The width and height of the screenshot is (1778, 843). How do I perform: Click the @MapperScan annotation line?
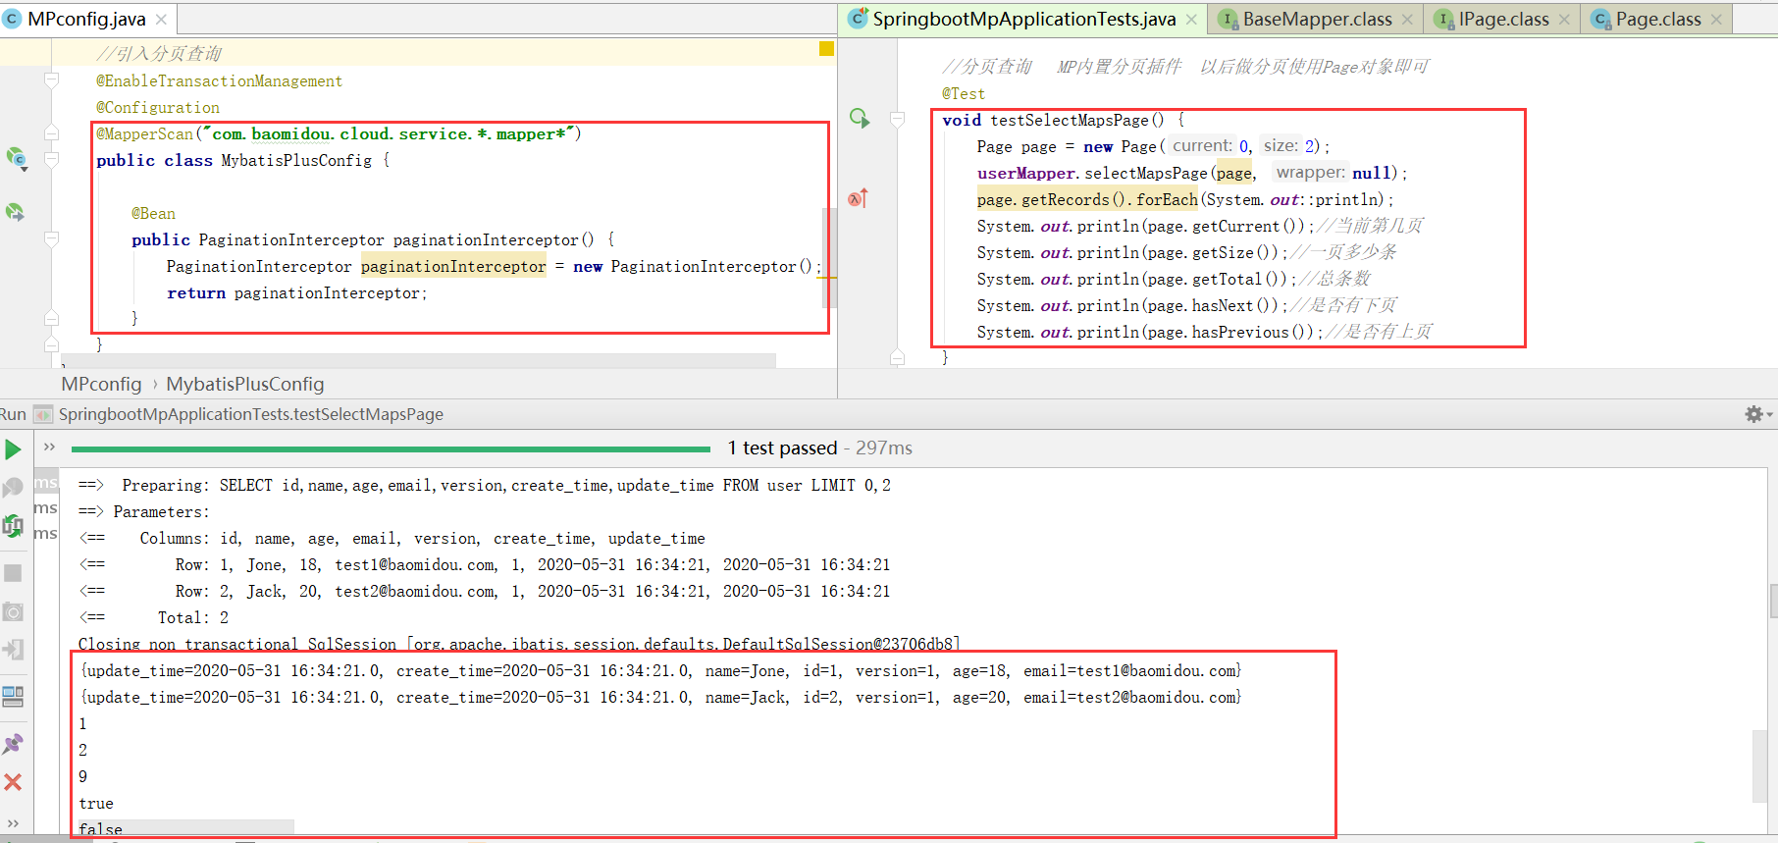[339, 133]
